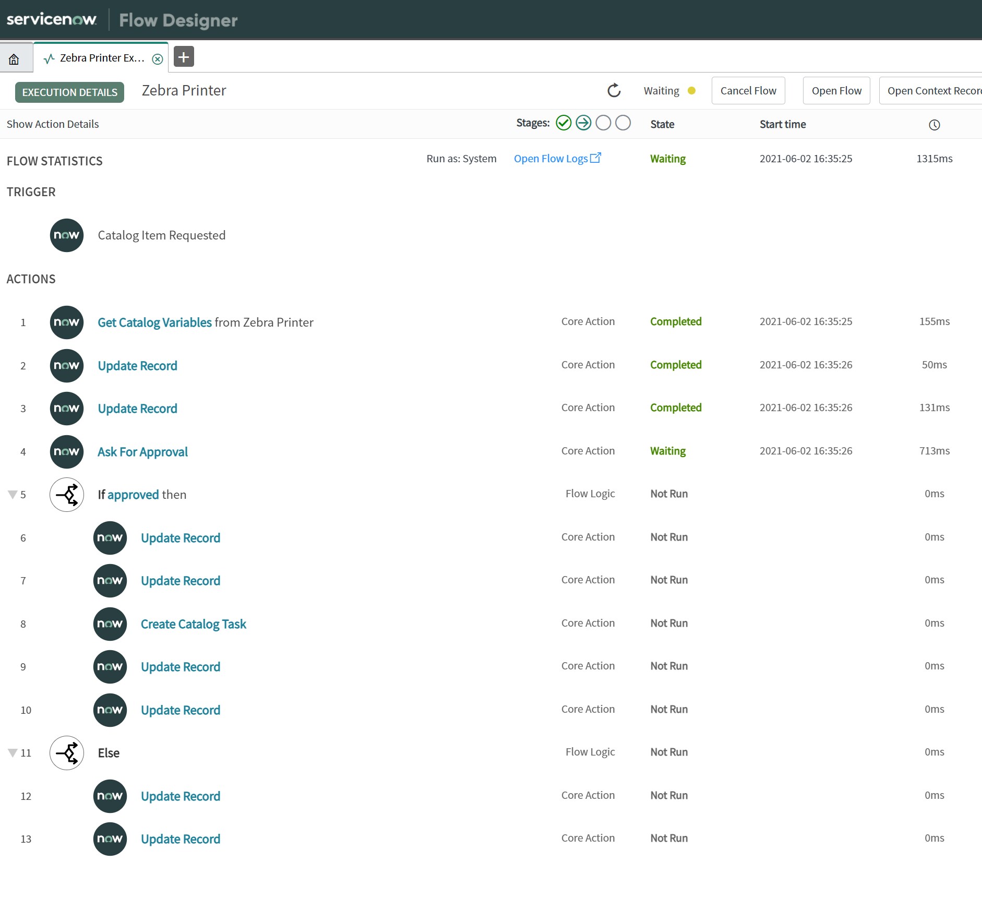Open Update Record action in row 12
Screen dimensions: 982x898
point(181,796)
